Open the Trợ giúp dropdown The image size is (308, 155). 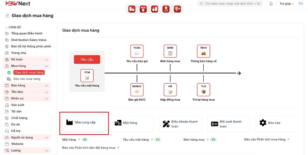click(x=287, y=4)
